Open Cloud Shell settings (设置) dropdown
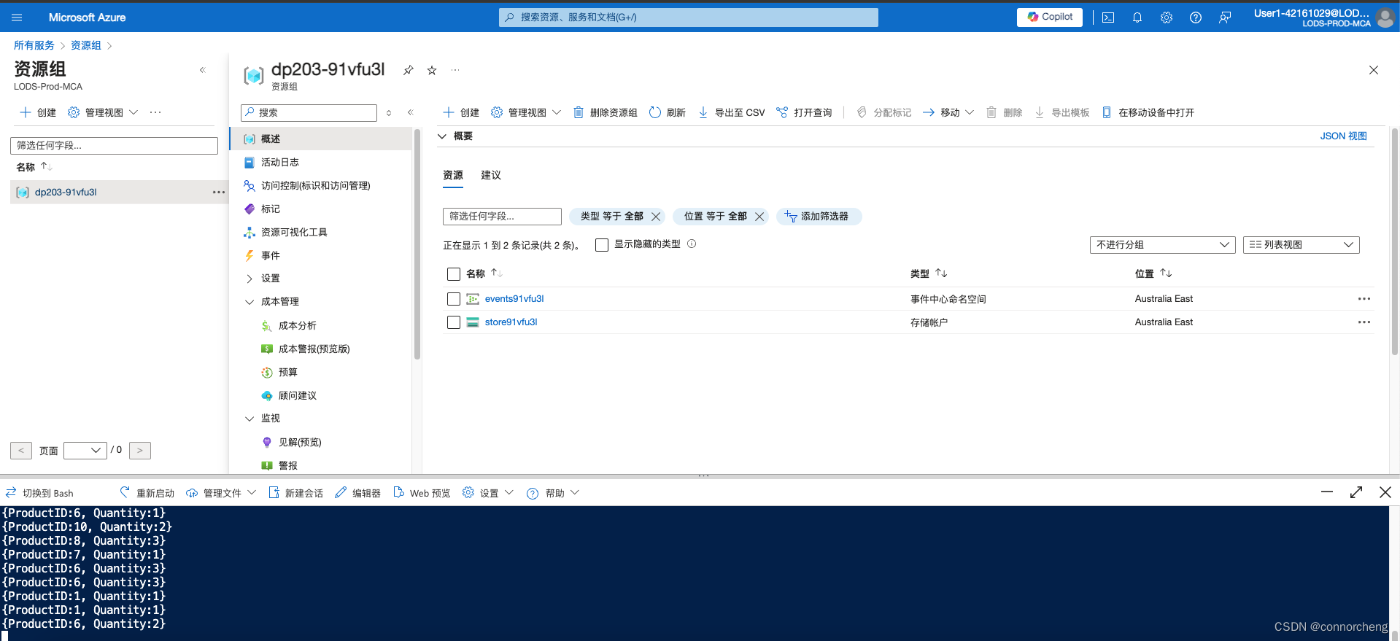 (488, 493)
